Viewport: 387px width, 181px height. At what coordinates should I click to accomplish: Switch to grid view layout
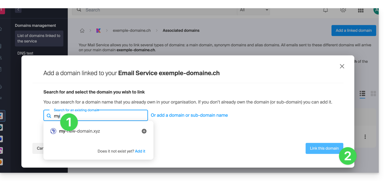click(373, 94)
